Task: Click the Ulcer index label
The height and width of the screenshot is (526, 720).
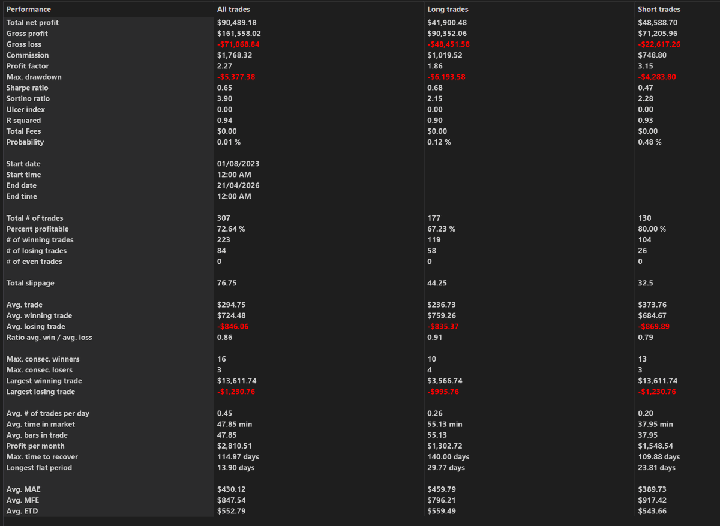Action: (26, 110)
